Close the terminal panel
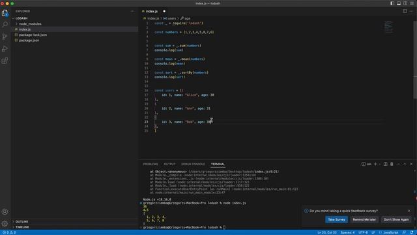Screen dimensions: 417x235 coord(411,164)
